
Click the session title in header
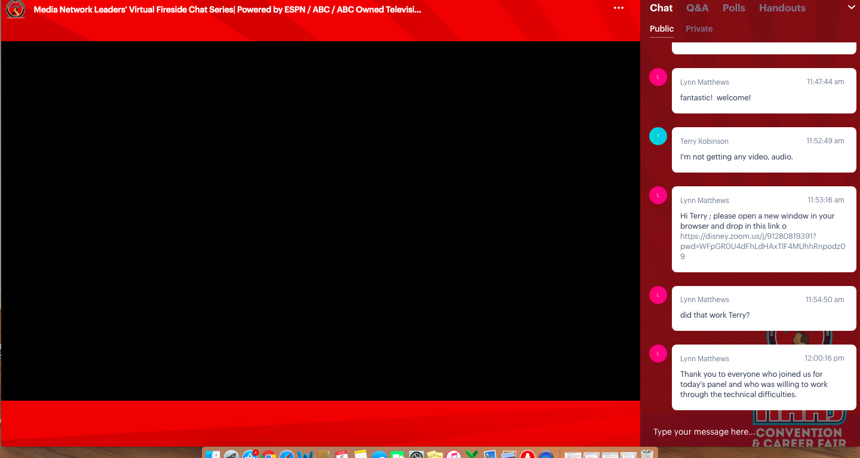tap(227, 10)
